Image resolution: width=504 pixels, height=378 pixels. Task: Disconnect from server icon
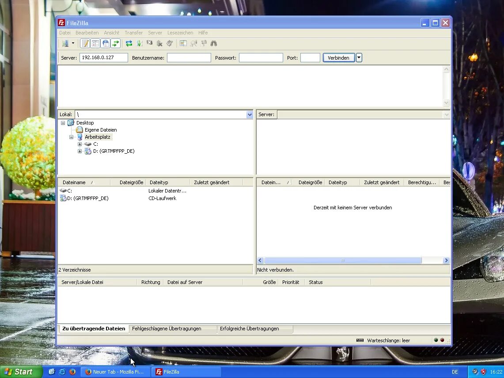pyautogui.click(x=160, y=43)
